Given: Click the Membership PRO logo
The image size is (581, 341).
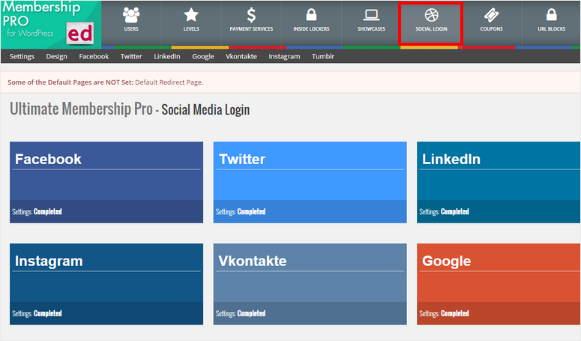Looking at the screenshot, I should (x=51, y=25).
